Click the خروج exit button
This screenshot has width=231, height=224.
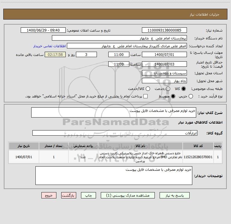49,195
